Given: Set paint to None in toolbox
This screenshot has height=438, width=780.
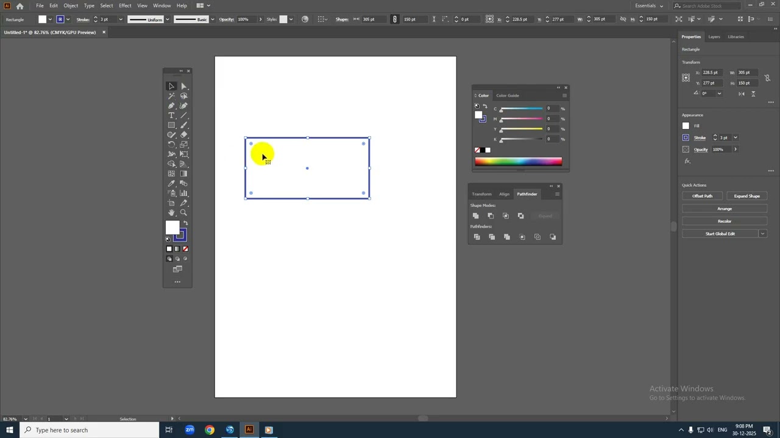Looking at the screenshot, I should tap(185, 249).
